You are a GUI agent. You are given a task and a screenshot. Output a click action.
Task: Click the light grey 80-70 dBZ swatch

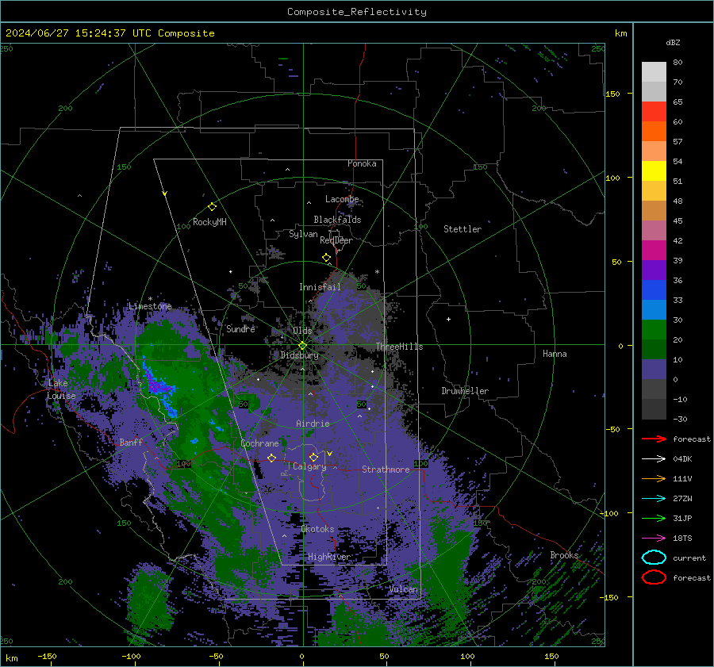pyautogui.click(x=654, y=71)
